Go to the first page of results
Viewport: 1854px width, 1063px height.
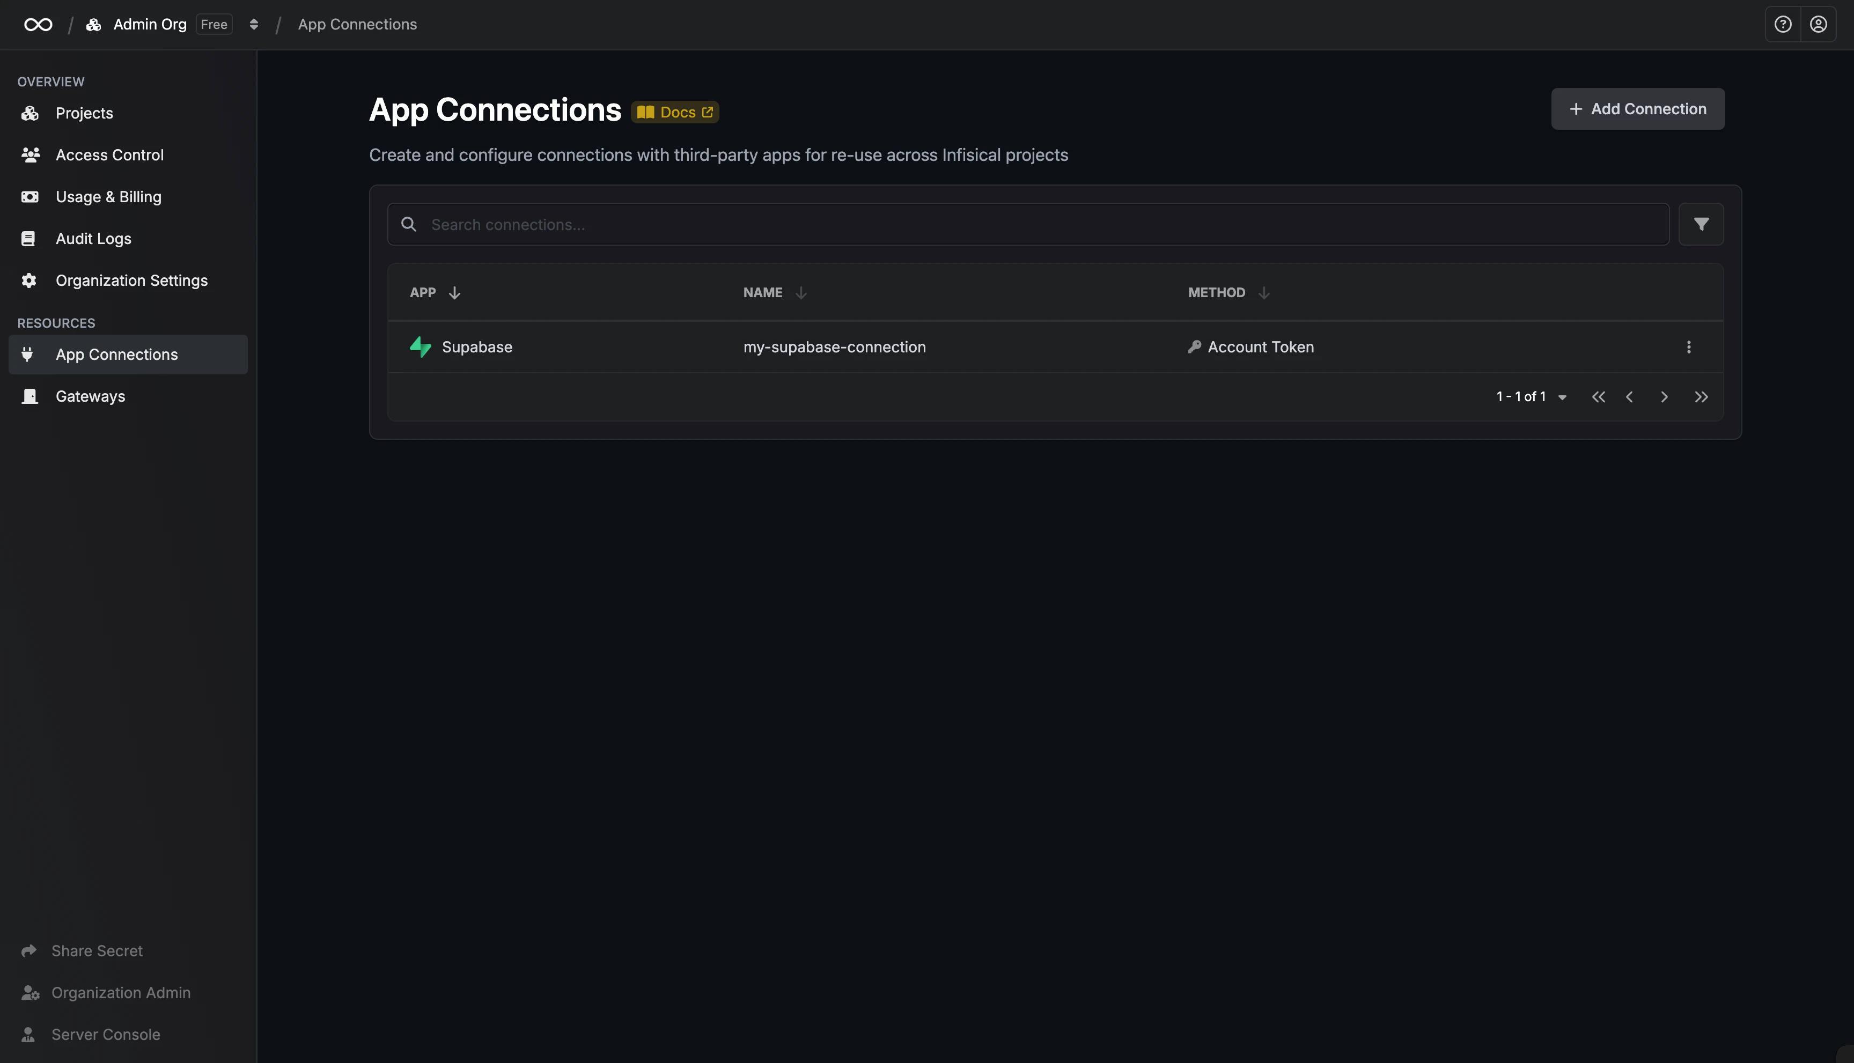tap(1598, 396)
